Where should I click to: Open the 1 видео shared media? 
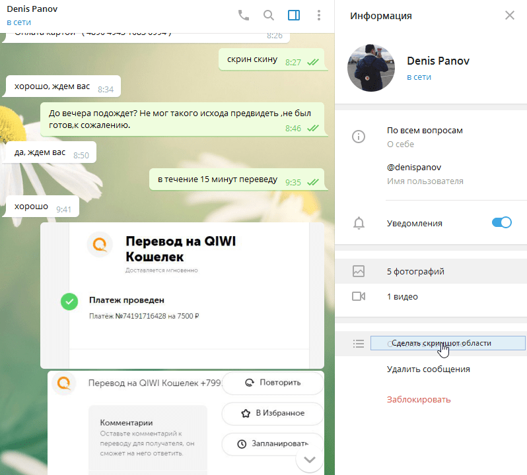tap(402, 297)
